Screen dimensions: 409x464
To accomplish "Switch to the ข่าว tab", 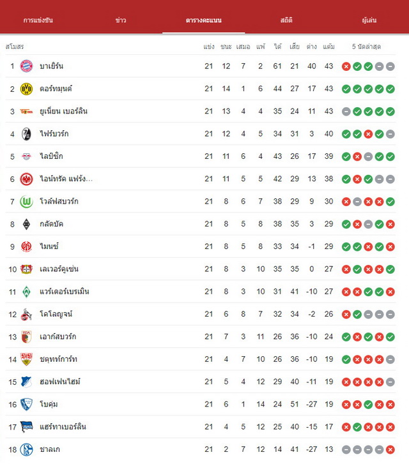I will [121, 20].
